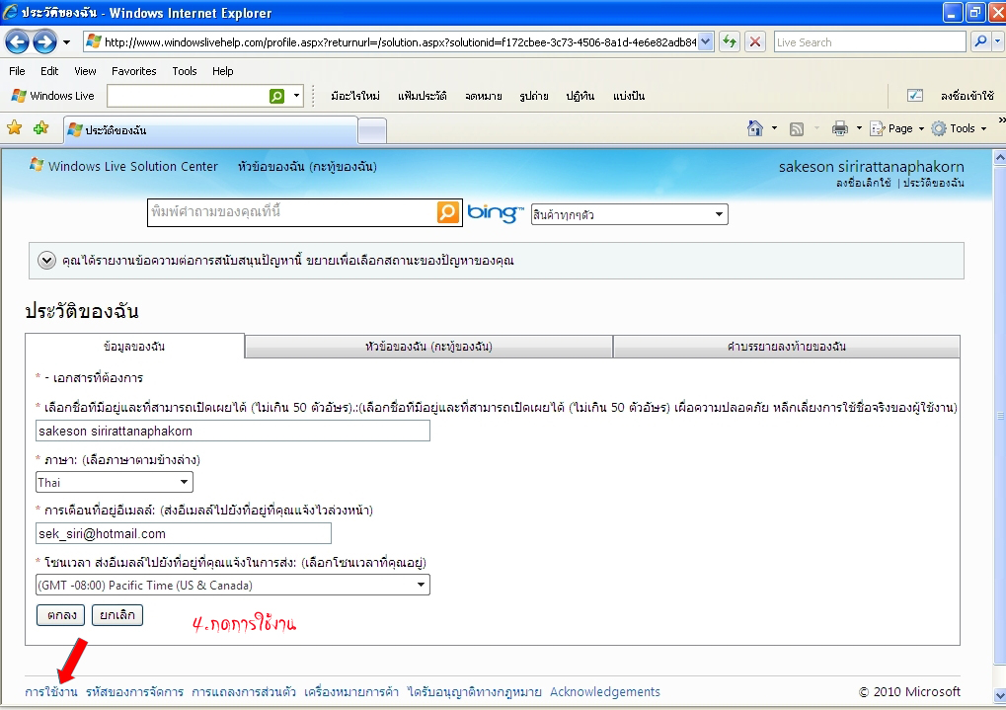Open a new blank browser tab
This screenshot has height=710, width=1006.
point(372,131)
